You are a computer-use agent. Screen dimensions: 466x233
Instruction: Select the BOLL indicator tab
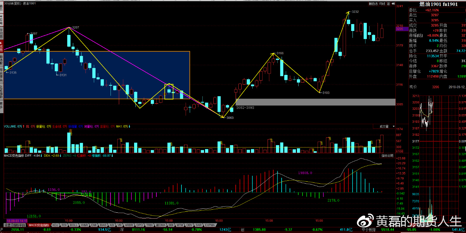(x=74, y=225)
